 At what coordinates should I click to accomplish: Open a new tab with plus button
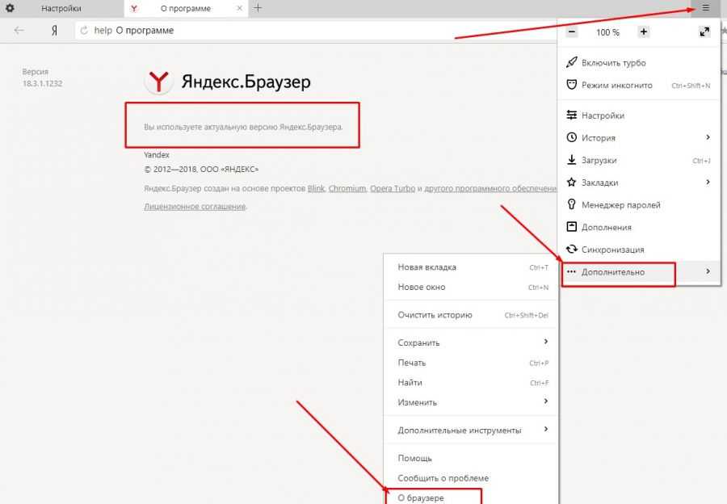258,8
